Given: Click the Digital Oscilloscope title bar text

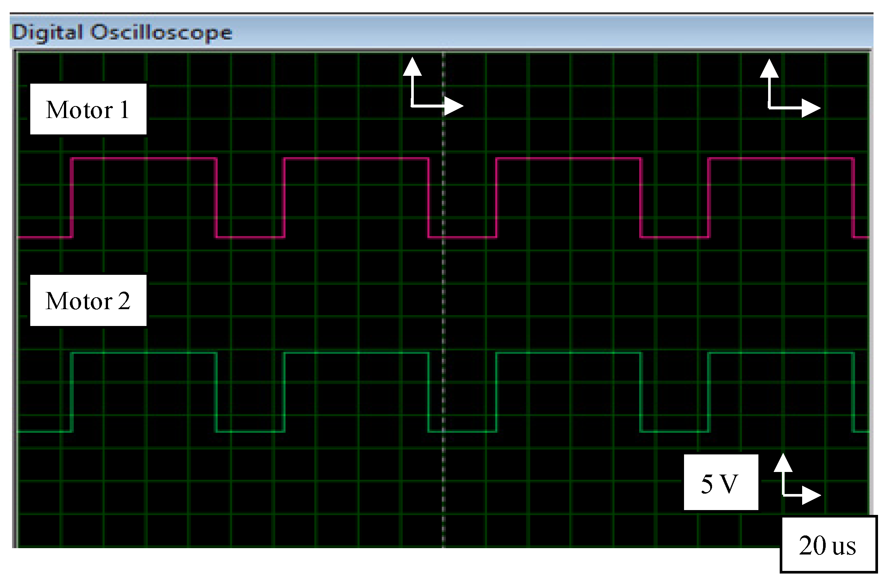Looking at the screenshot, I should [122, 32].
